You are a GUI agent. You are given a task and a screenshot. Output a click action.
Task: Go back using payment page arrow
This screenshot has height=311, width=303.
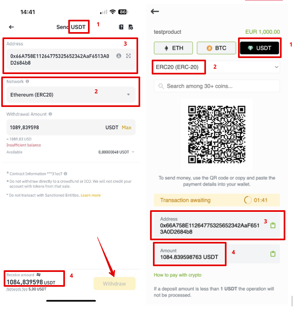point(155,12)
